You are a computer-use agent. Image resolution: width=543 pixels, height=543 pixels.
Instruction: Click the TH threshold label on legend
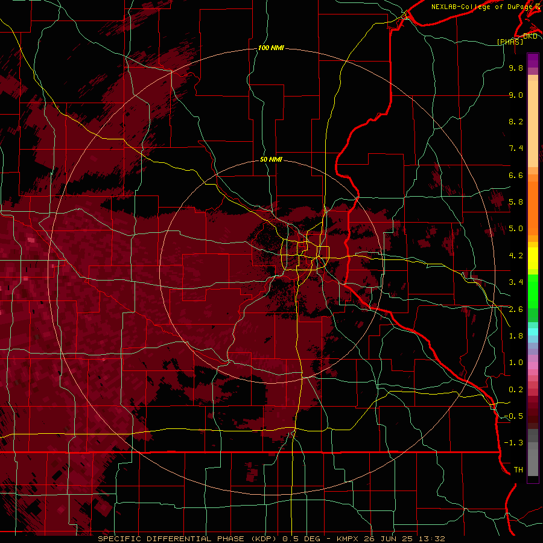pos(518,470)
